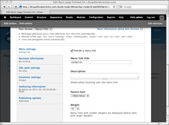Click the search magnifier icon

[x=121, y=7]
